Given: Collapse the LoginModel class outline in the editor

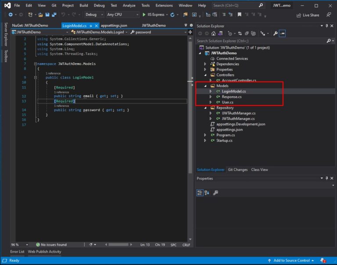Looking at the screenshot, I should tap(36, 78).
